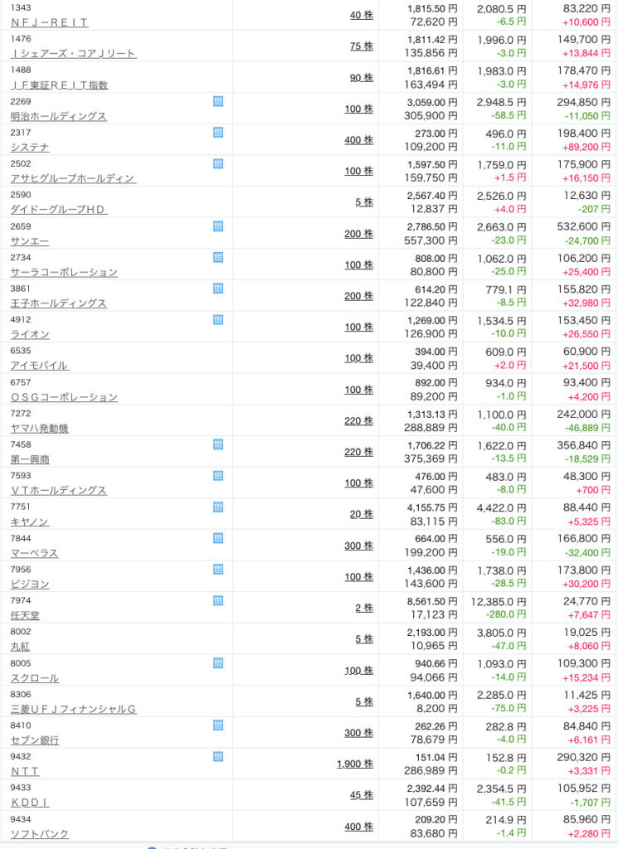618x849 pixels.
Task: Open the calendar icon next to マーベラス
Action: (x=218, y=538)
